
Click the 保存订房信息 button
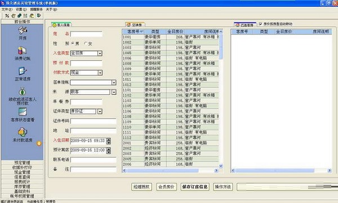[195, 187]
